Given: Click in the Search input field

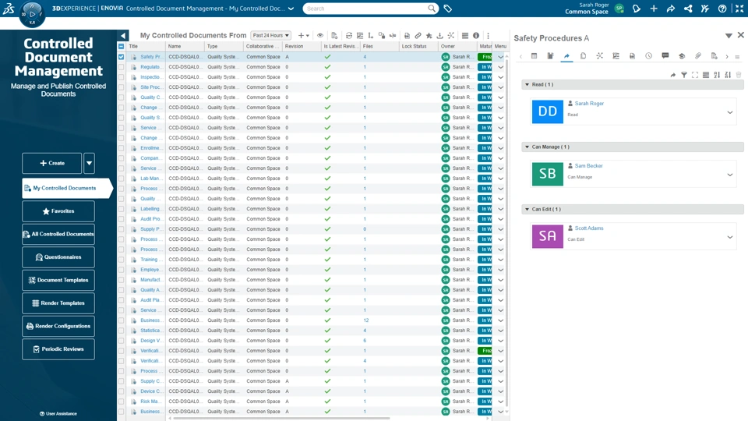Looking at the screenshot, I should [x=365, y=9].
